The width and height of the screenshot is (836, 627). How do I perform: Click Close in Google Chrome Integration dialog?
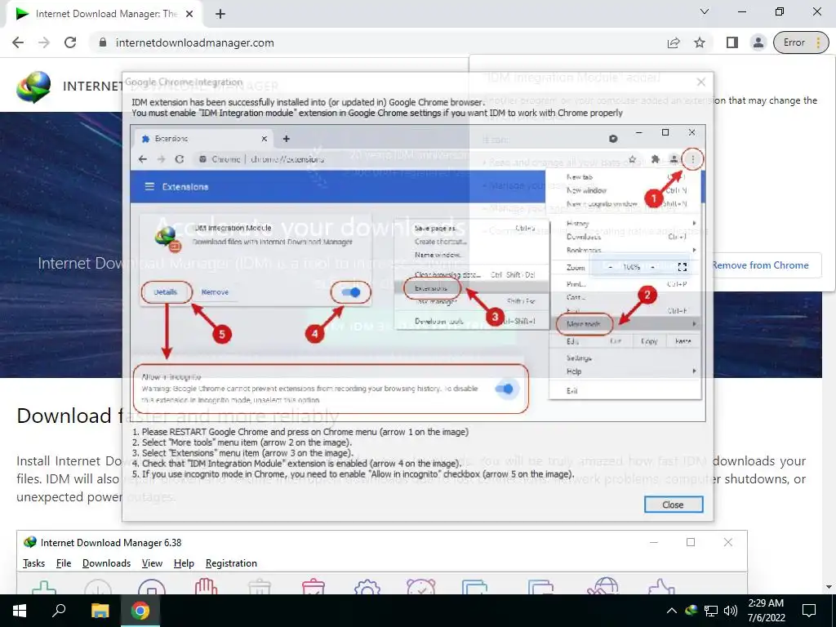(674, 505)
